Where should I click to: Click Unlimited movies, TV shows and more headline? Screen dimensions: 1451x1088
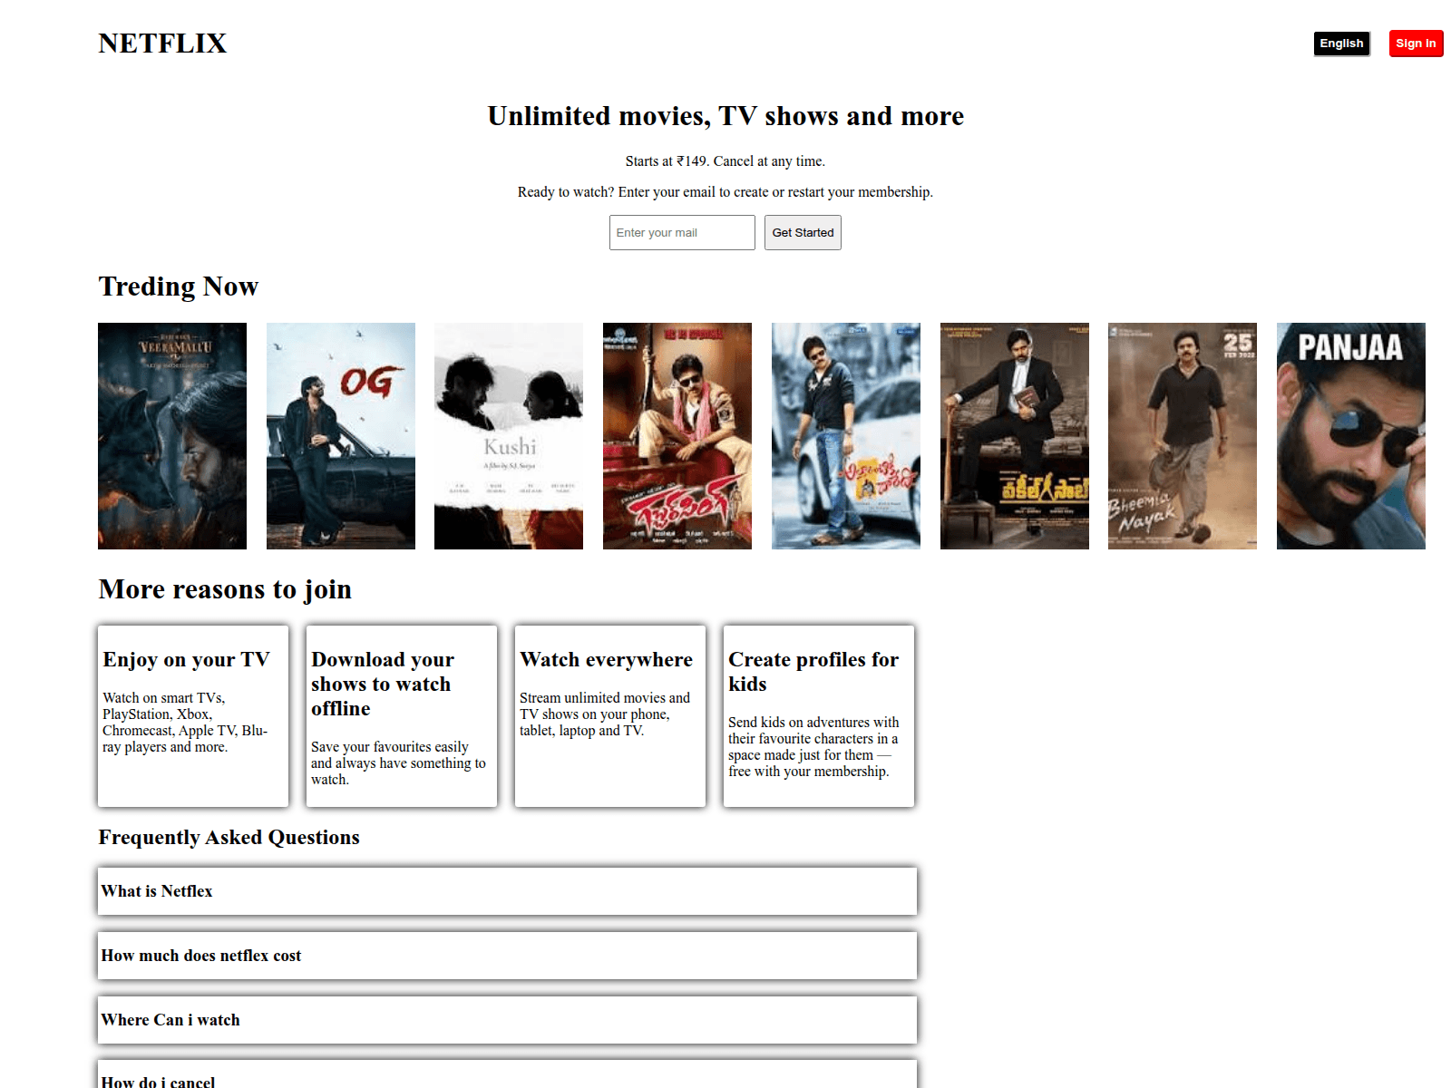725,116
